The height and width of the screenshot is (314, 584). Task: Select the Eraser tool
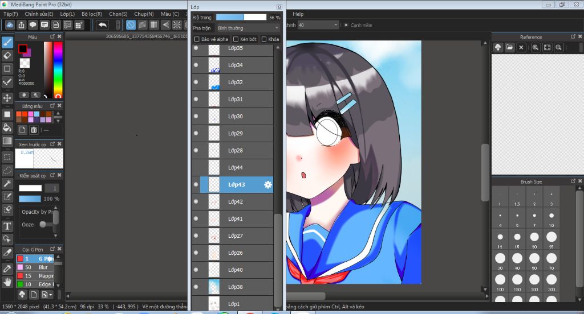pos(7,55)
